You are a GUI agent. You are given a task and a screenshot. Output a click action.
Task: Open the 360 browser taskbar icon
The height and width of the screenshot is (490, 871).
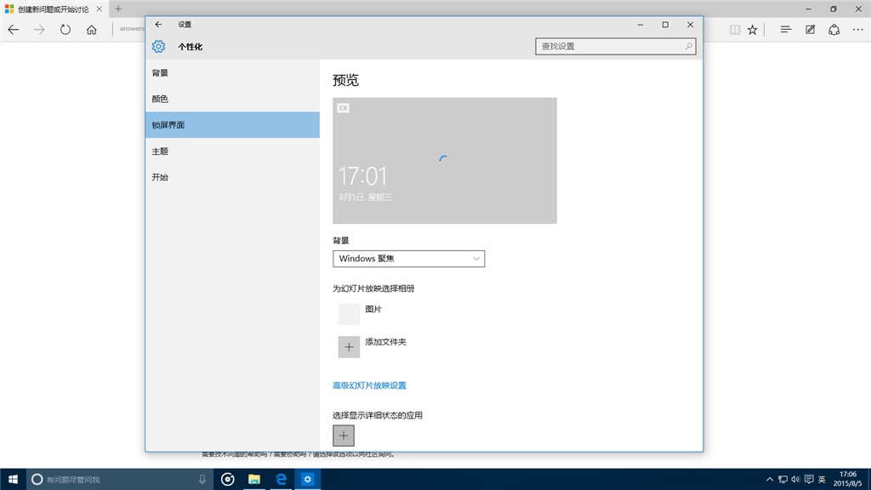[227, 479]
